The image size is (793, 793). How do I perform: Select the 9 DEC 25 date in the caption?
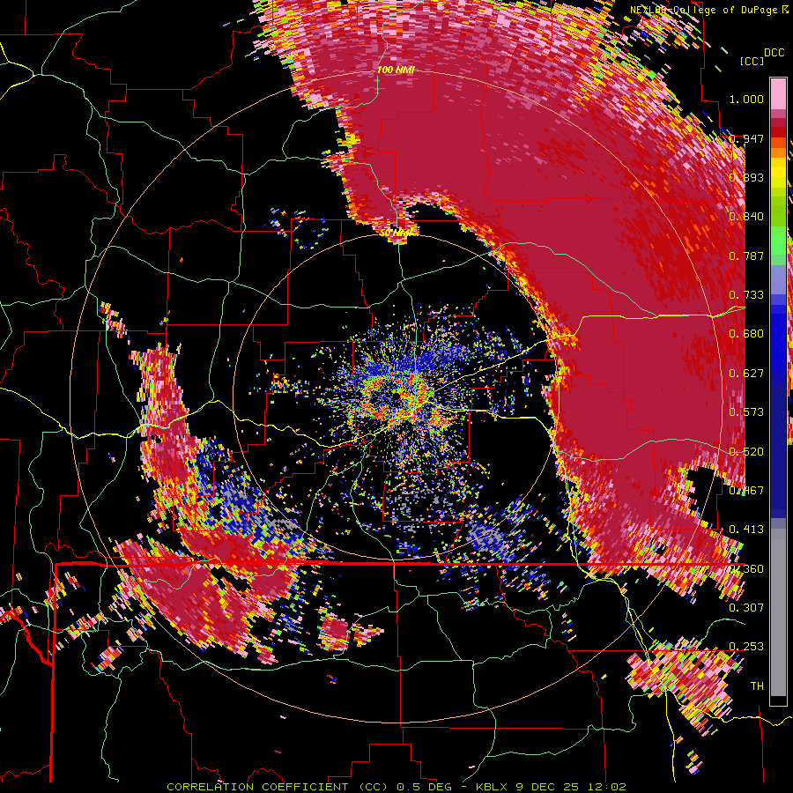tap(548, 787)
